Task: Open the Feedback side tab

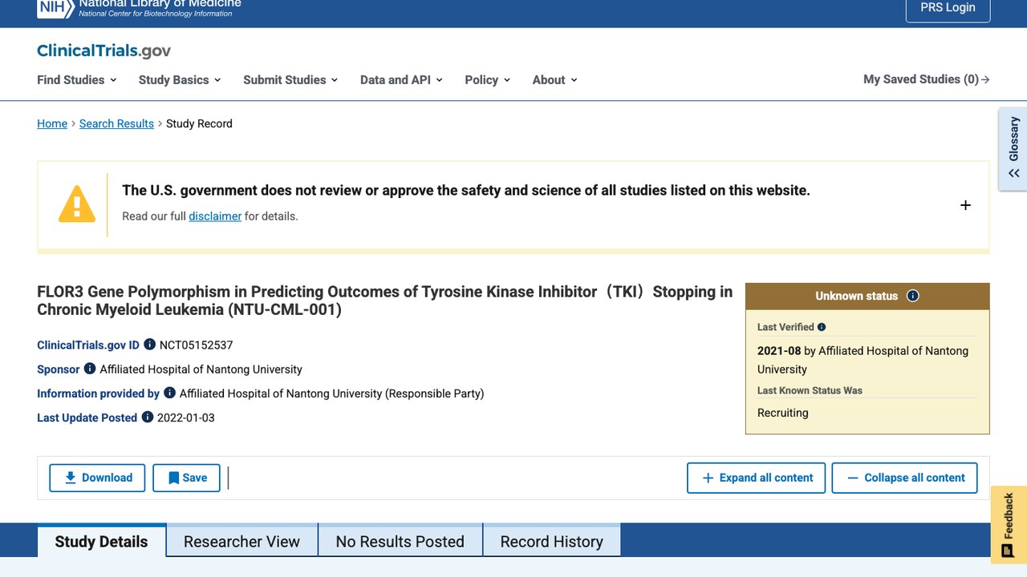Action: (x=1009, y=524)
